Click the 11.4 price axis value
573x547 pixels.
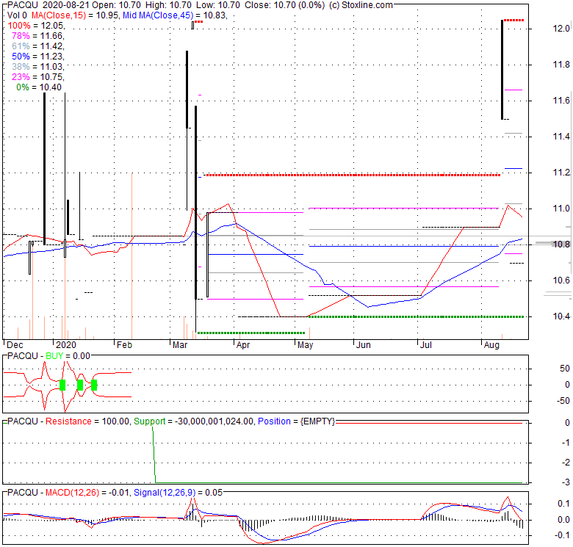click(x=561, y=137)
